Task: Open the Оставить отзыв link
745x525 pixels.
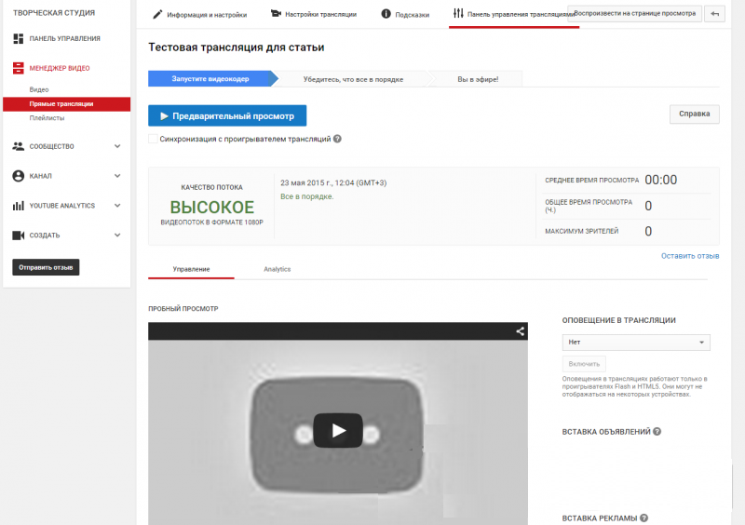Action: click(690, 255)
